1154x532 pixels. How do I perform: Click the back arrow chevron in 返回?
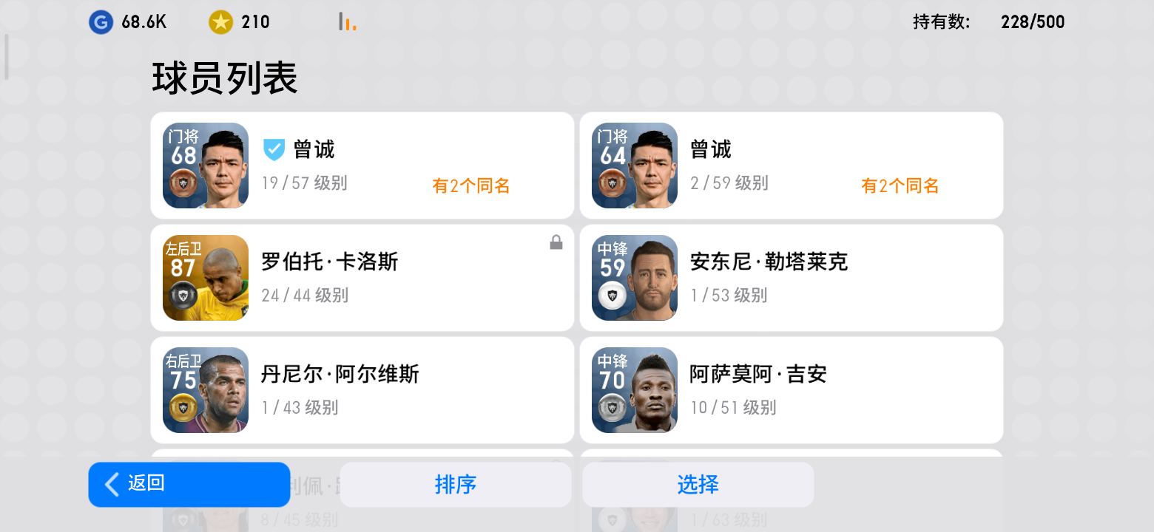[x=112, y=484]
